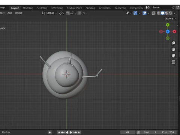The width and height of the screenshot is (180, 135).
Task: Open the Compositing workspace tab
Action: point(136,8)
